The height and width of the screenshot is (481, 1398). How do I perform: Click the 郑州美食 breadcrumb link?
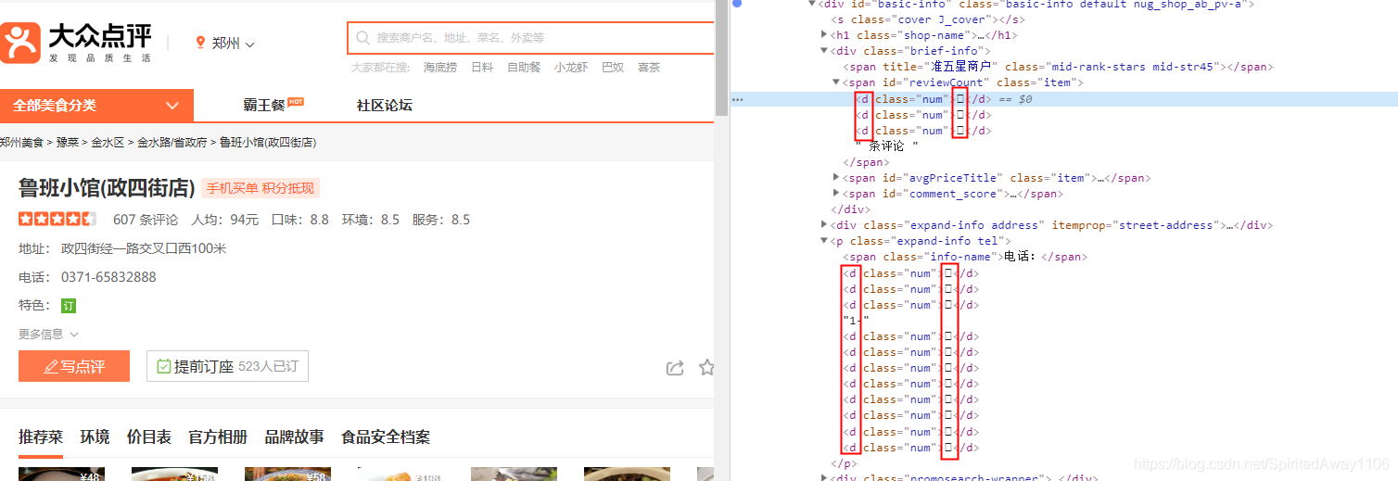22,142
